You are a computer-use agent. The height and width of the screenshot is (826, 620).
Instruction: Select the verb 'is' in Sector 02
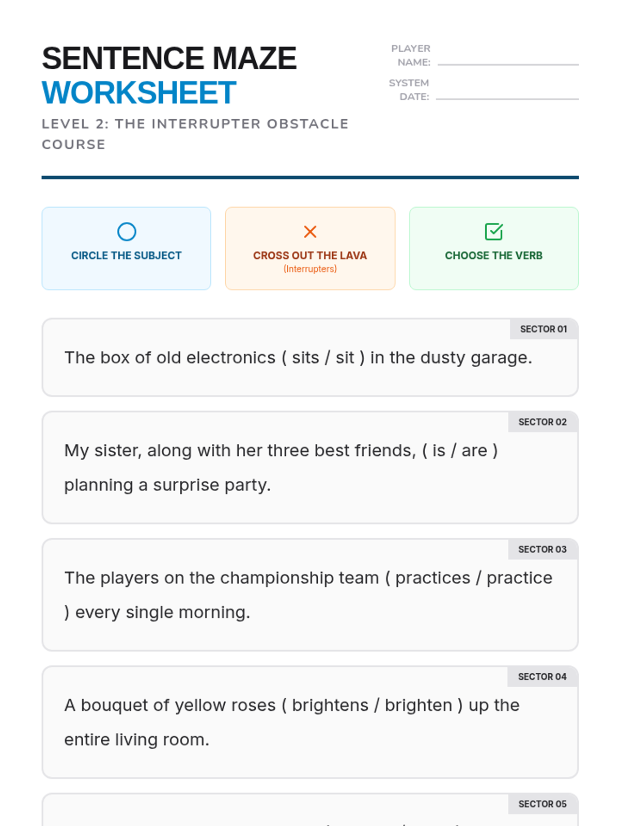(439, 451)
